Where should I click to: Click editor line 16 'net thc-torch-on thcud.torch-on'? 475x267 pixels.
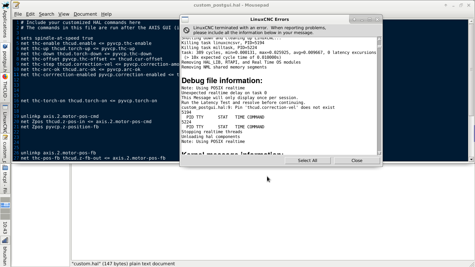coord(89,101)
